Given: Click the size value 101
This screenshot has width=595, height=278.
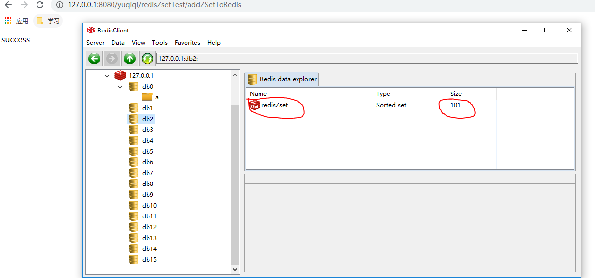Looking at the screenshot, I should click(x=455, y=105).
